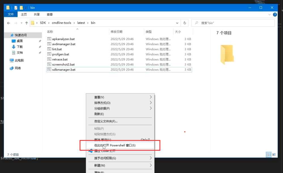The image size is (283, 173).
Task: Click the lint.bat file icon
Action: (x=49, y=49)
